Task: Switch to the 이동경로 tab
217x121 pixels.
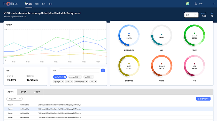Action: coord(37,92)
